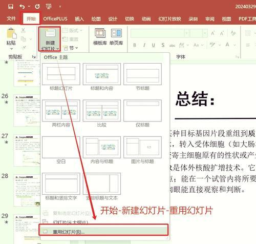Screen dimensions: 256x244
Task: Switch to the 开始 ribbon tab
Action: 31,18
